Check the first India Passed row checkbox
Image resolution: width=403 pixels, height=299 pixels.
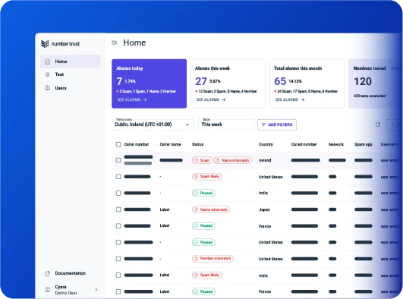pyautogui.click(x=118, y=193)
